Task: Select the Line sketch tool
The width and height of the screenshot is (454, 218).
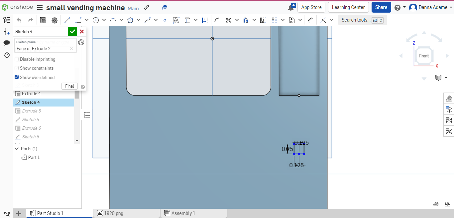Action: click(67, 20)
